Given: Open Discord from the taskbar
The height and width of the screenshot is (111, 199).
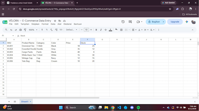Looking at the screenshot, I should point(132,108).
